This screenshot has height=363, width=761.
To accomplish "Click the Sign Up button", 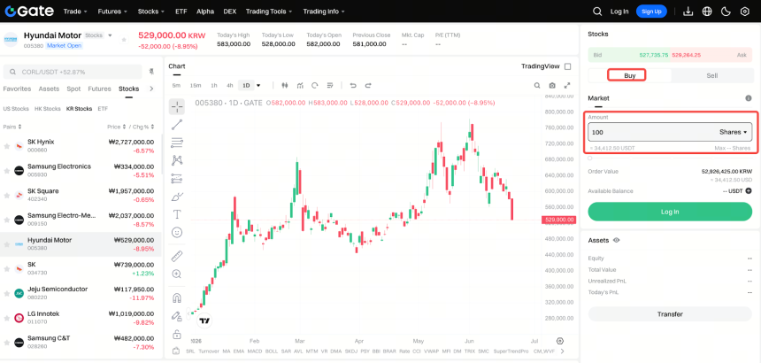I will [x=651, y=12].
